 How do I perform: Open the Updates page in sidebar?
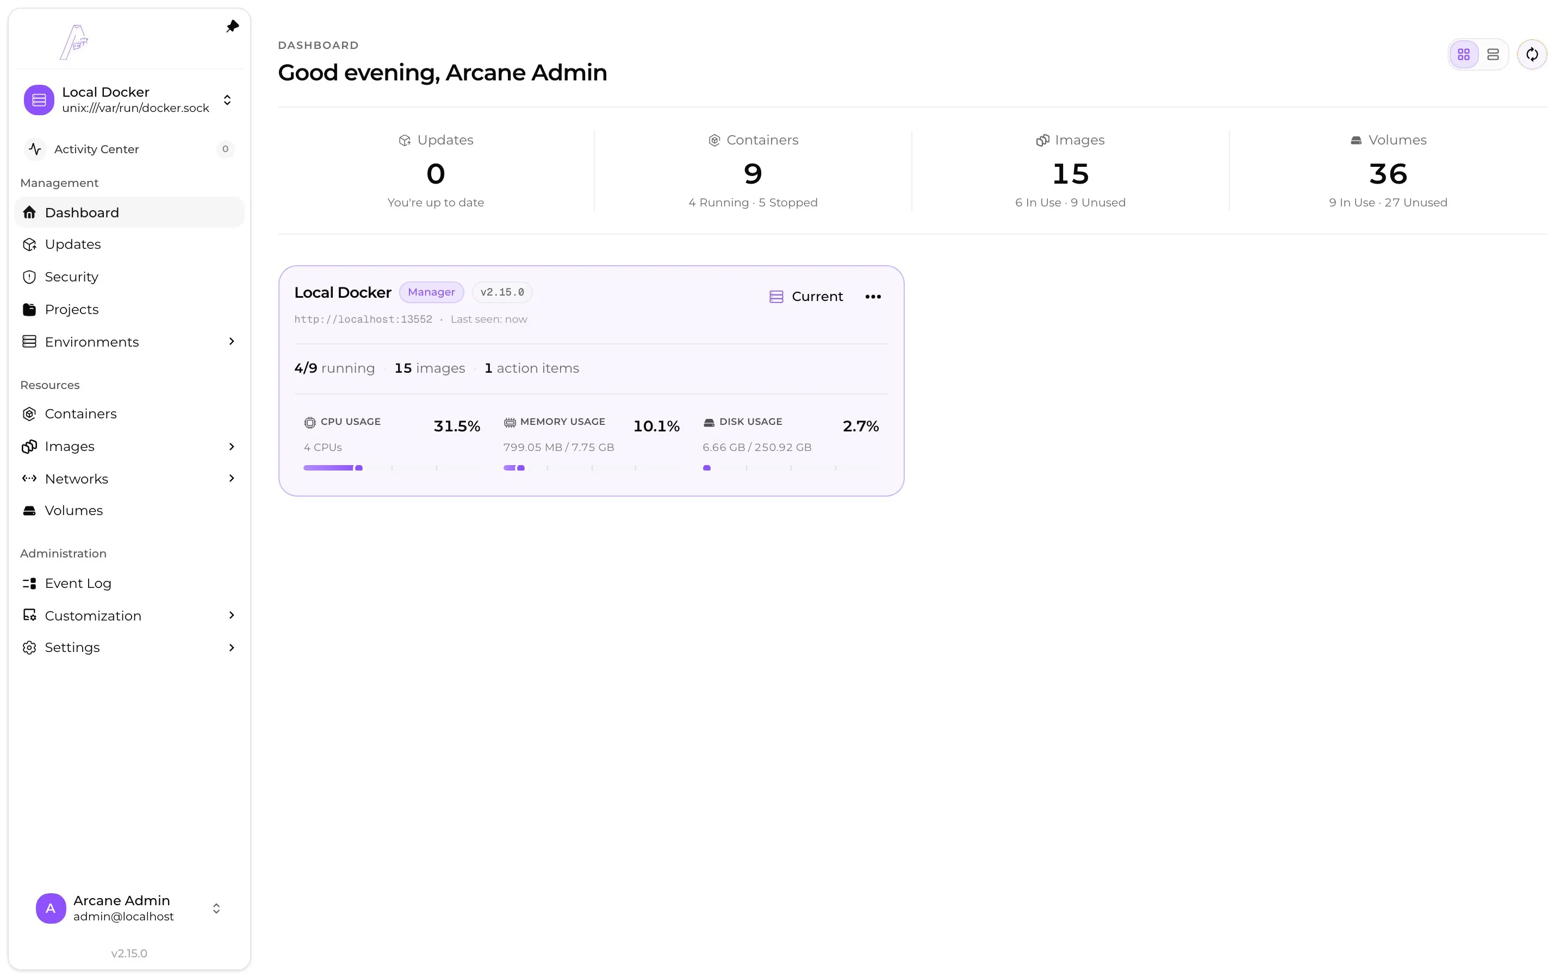click(129, 244)
